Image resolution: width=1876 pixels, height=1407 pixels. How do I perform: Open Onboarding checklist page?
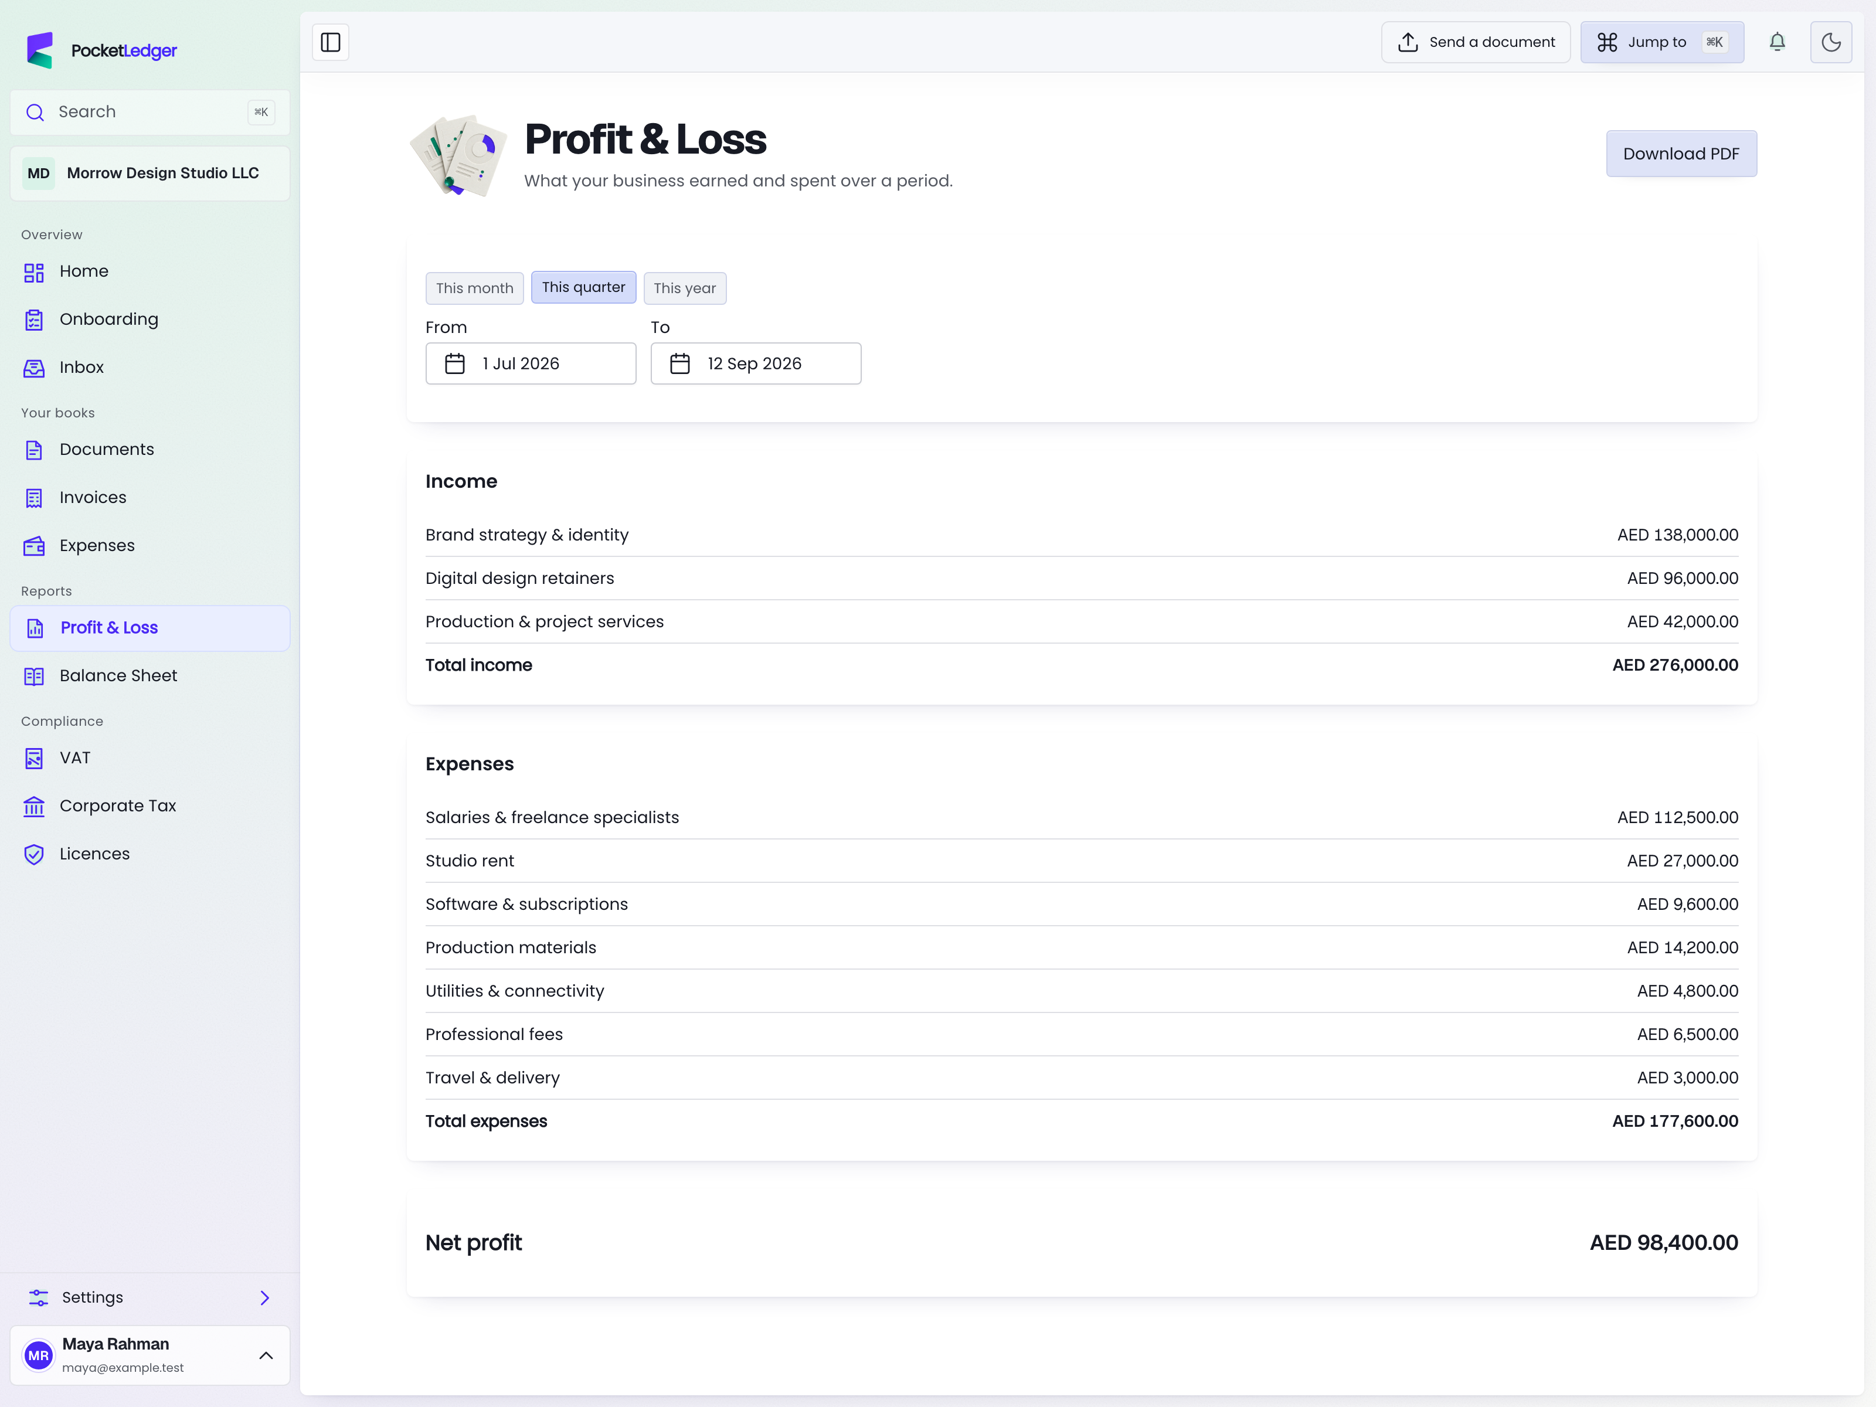pos(150,320)
